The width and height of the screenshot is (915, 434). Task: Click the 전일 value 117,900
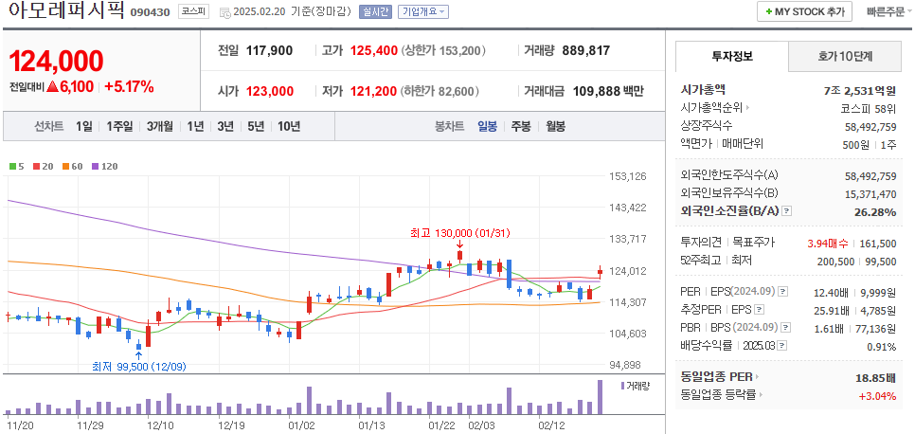coord(269,51)
